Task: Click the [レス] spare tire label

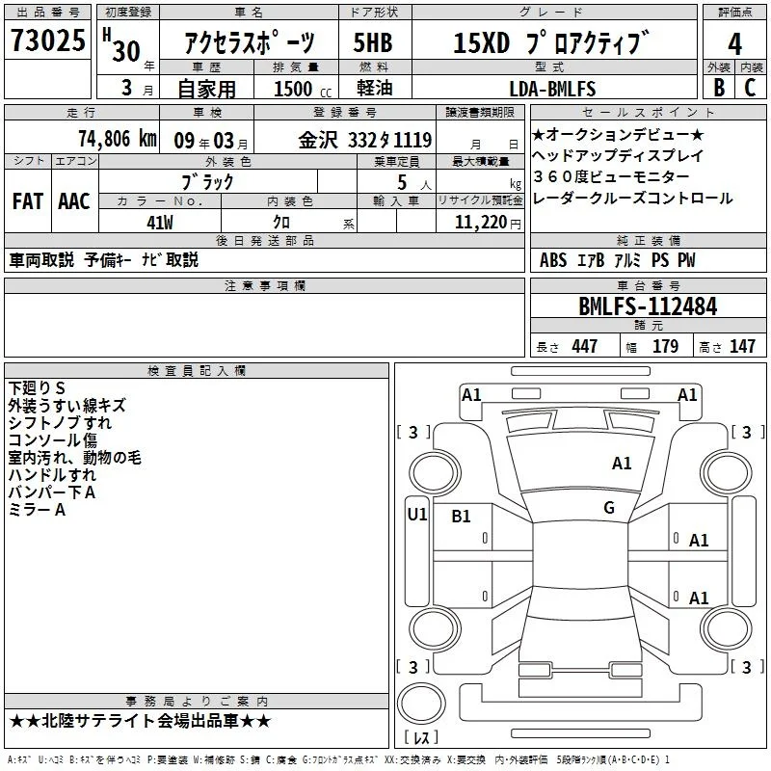Action: [421, 737]
